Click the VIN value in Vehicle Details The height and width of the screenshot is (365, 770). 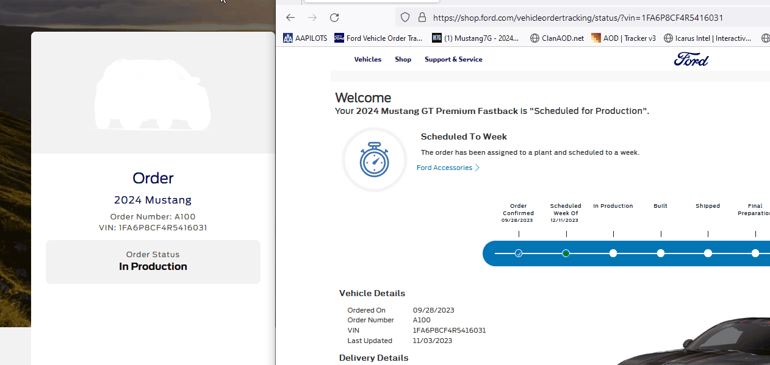tap(449, 330)
